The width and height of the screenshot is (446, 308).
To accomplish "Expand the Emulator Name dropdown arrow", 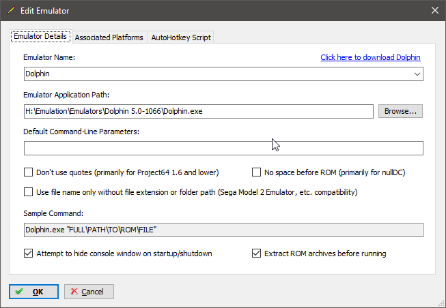I will [x=417, y=74].
